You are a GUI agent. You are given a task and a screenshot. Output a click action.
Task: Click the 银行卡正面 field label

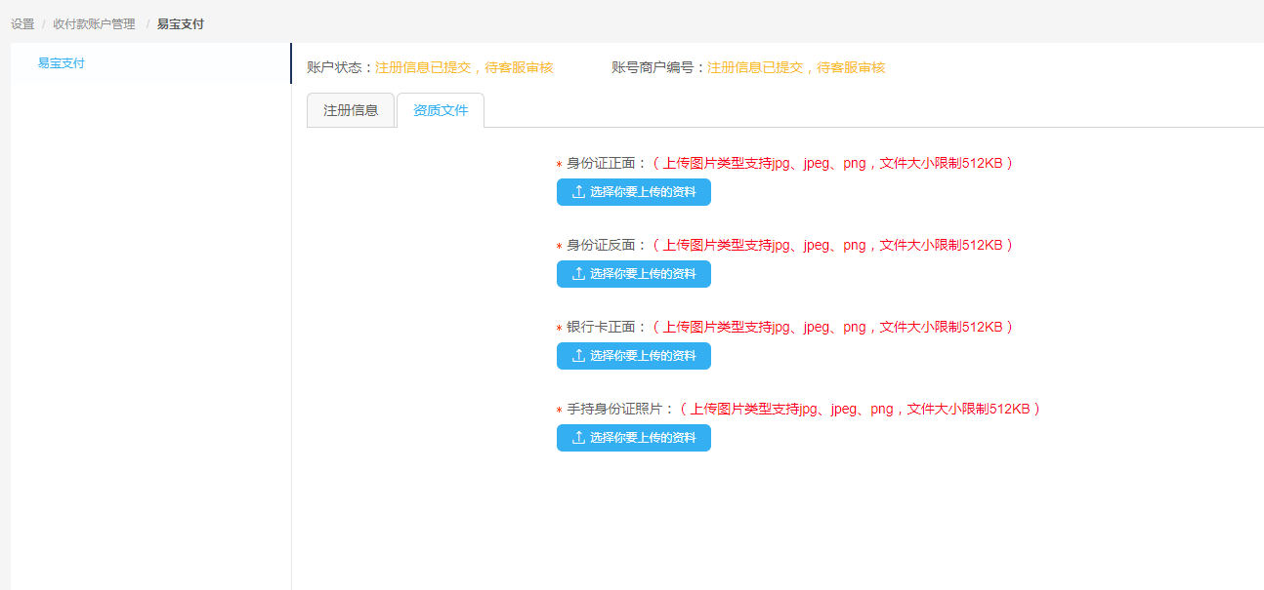tap(607, 328)
